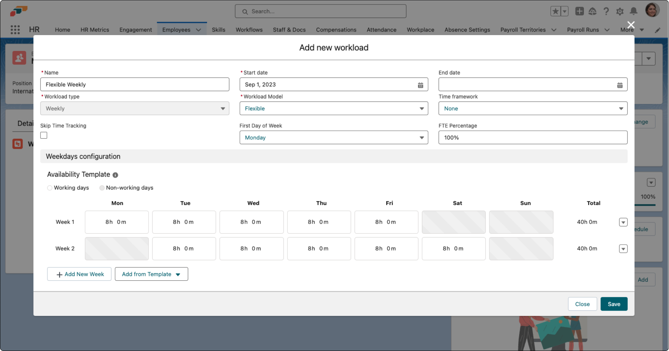Save the new workload
The width and height of the screenshot is (669, 351).
click(x=613, y=304)
